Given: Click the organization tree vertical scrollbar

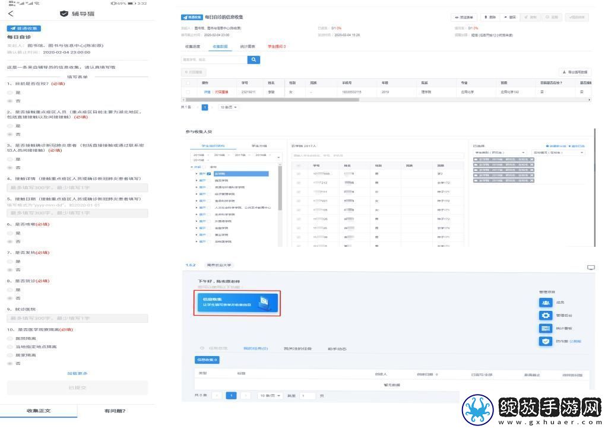Looking at the screenshot, I should coord(280,188).
